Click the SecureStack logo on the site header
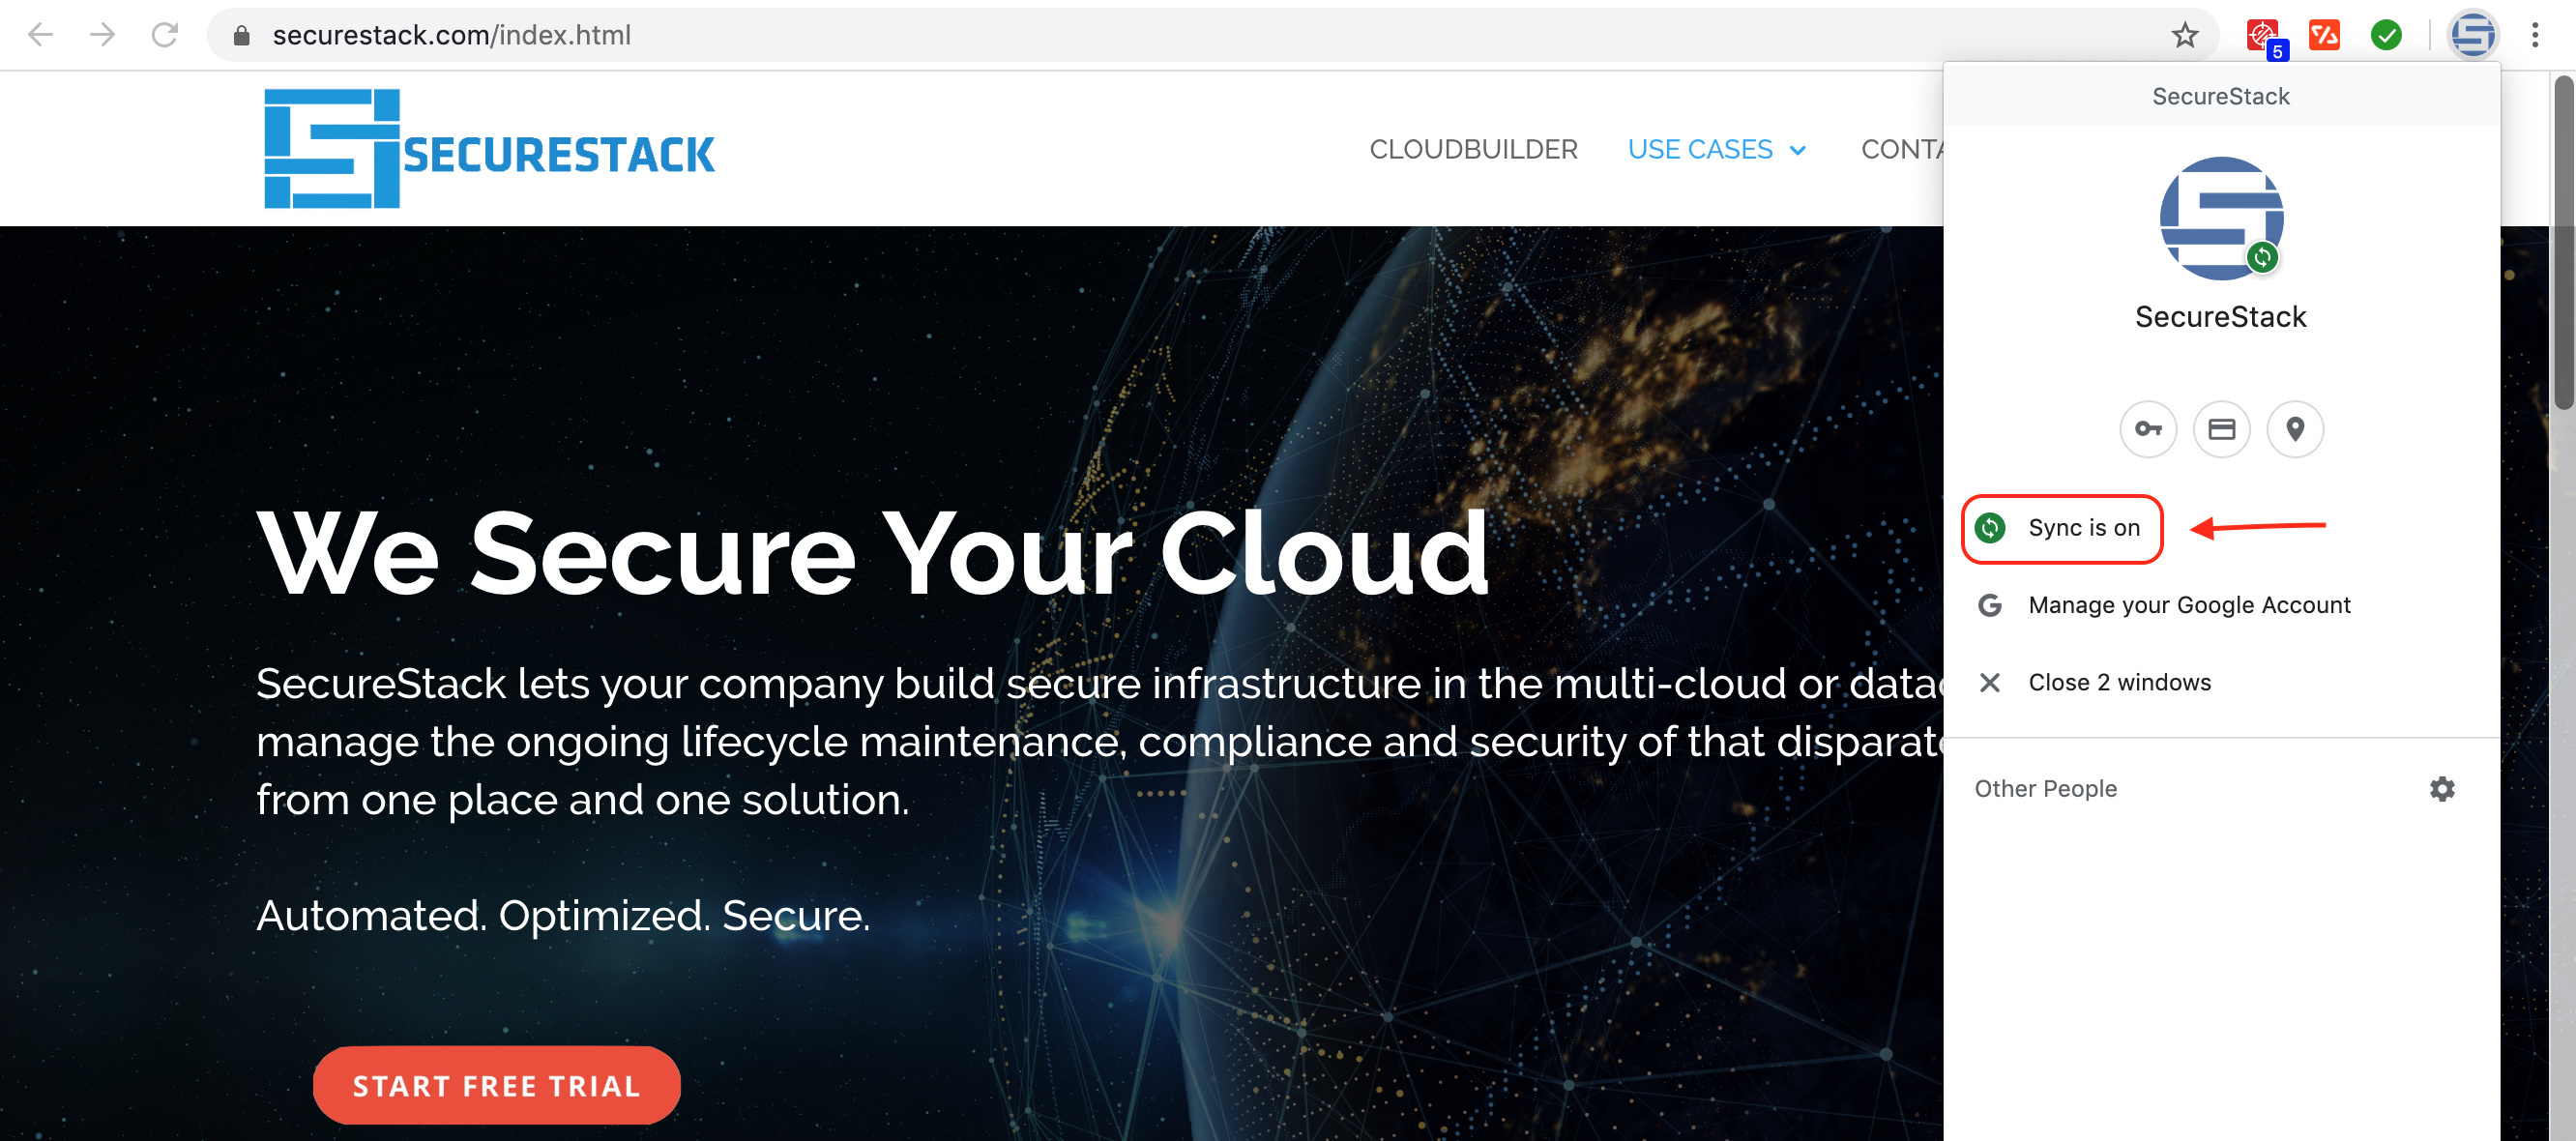This screenshot has height=1141, width=2576. pyautogui.click(x=489, y=149)
